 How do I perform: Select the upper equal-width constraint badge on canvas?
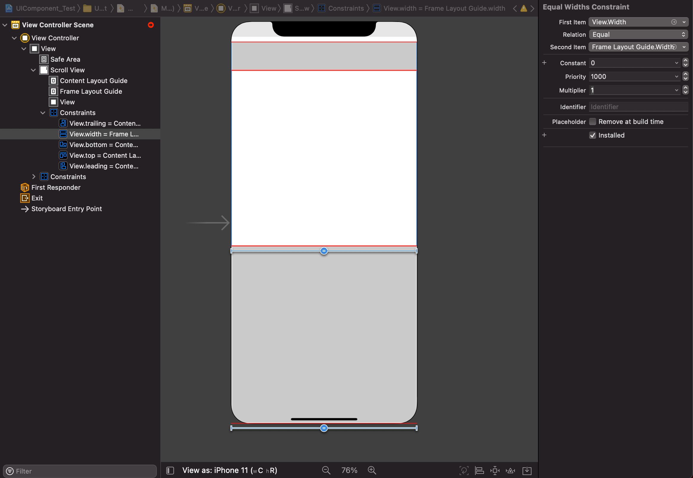324,251
